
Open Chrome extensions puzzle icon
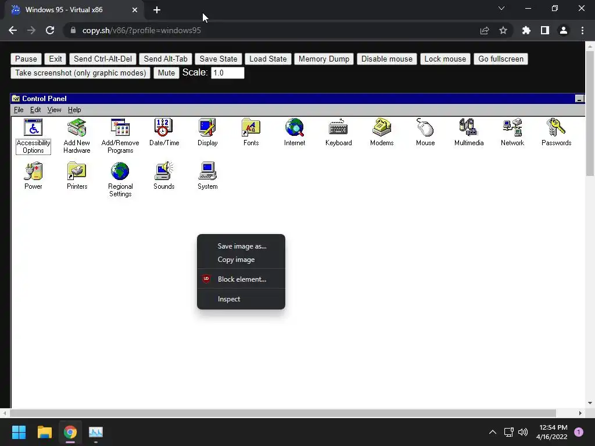526,30
